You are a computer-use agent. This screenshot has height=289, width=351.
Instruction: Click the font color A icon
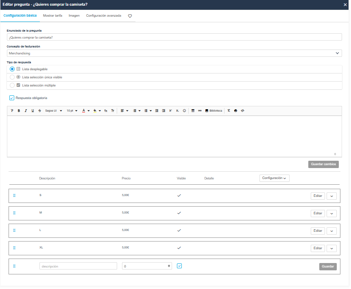click(83, 111)
